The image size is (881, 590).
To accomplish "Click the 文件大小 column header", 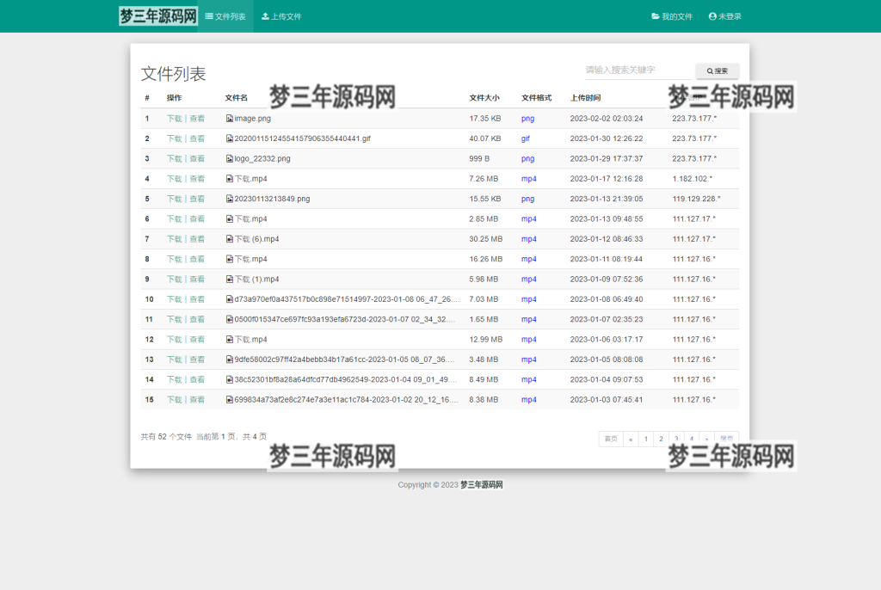I will (484, 98).
